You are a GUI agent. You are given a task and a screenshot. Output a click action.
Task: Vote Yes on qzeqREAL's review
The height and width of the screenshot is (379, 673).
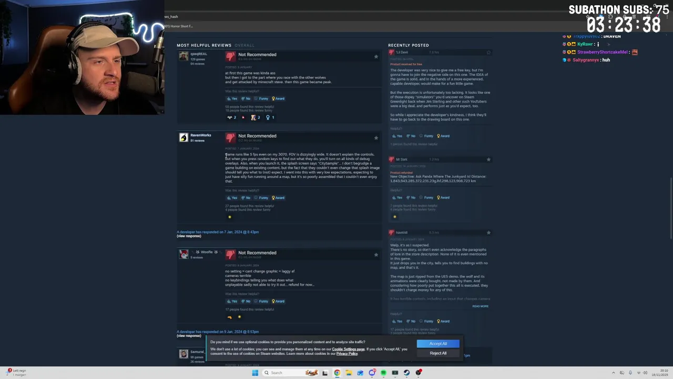232,98
